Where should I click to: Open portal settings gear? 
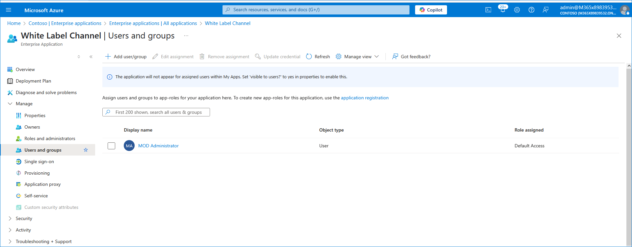pos(517,10)
